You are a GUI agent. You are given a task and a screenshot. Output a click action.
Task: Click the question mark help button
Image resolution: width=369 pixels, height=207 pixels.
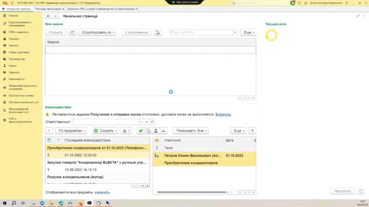[x=253, y=131]
